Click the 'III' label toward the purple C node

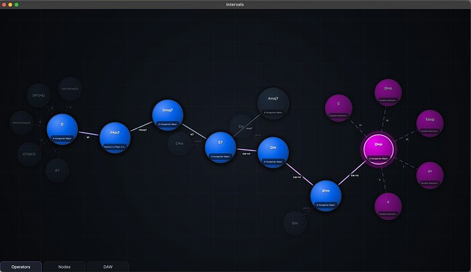[x=360, y=125]
